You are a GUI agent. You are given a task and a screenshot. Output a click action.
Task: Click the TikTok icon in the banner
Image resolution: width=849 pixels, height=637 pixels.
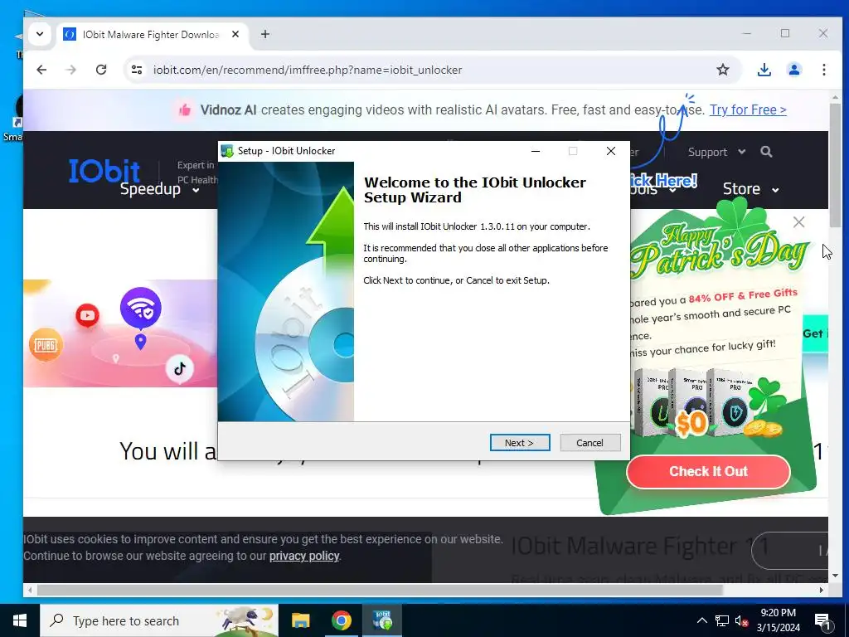point(180,369)
